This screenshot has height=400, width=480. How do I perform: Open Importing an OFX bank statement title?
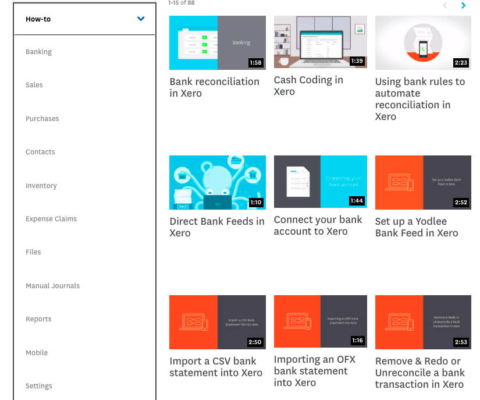click(315, 371)
